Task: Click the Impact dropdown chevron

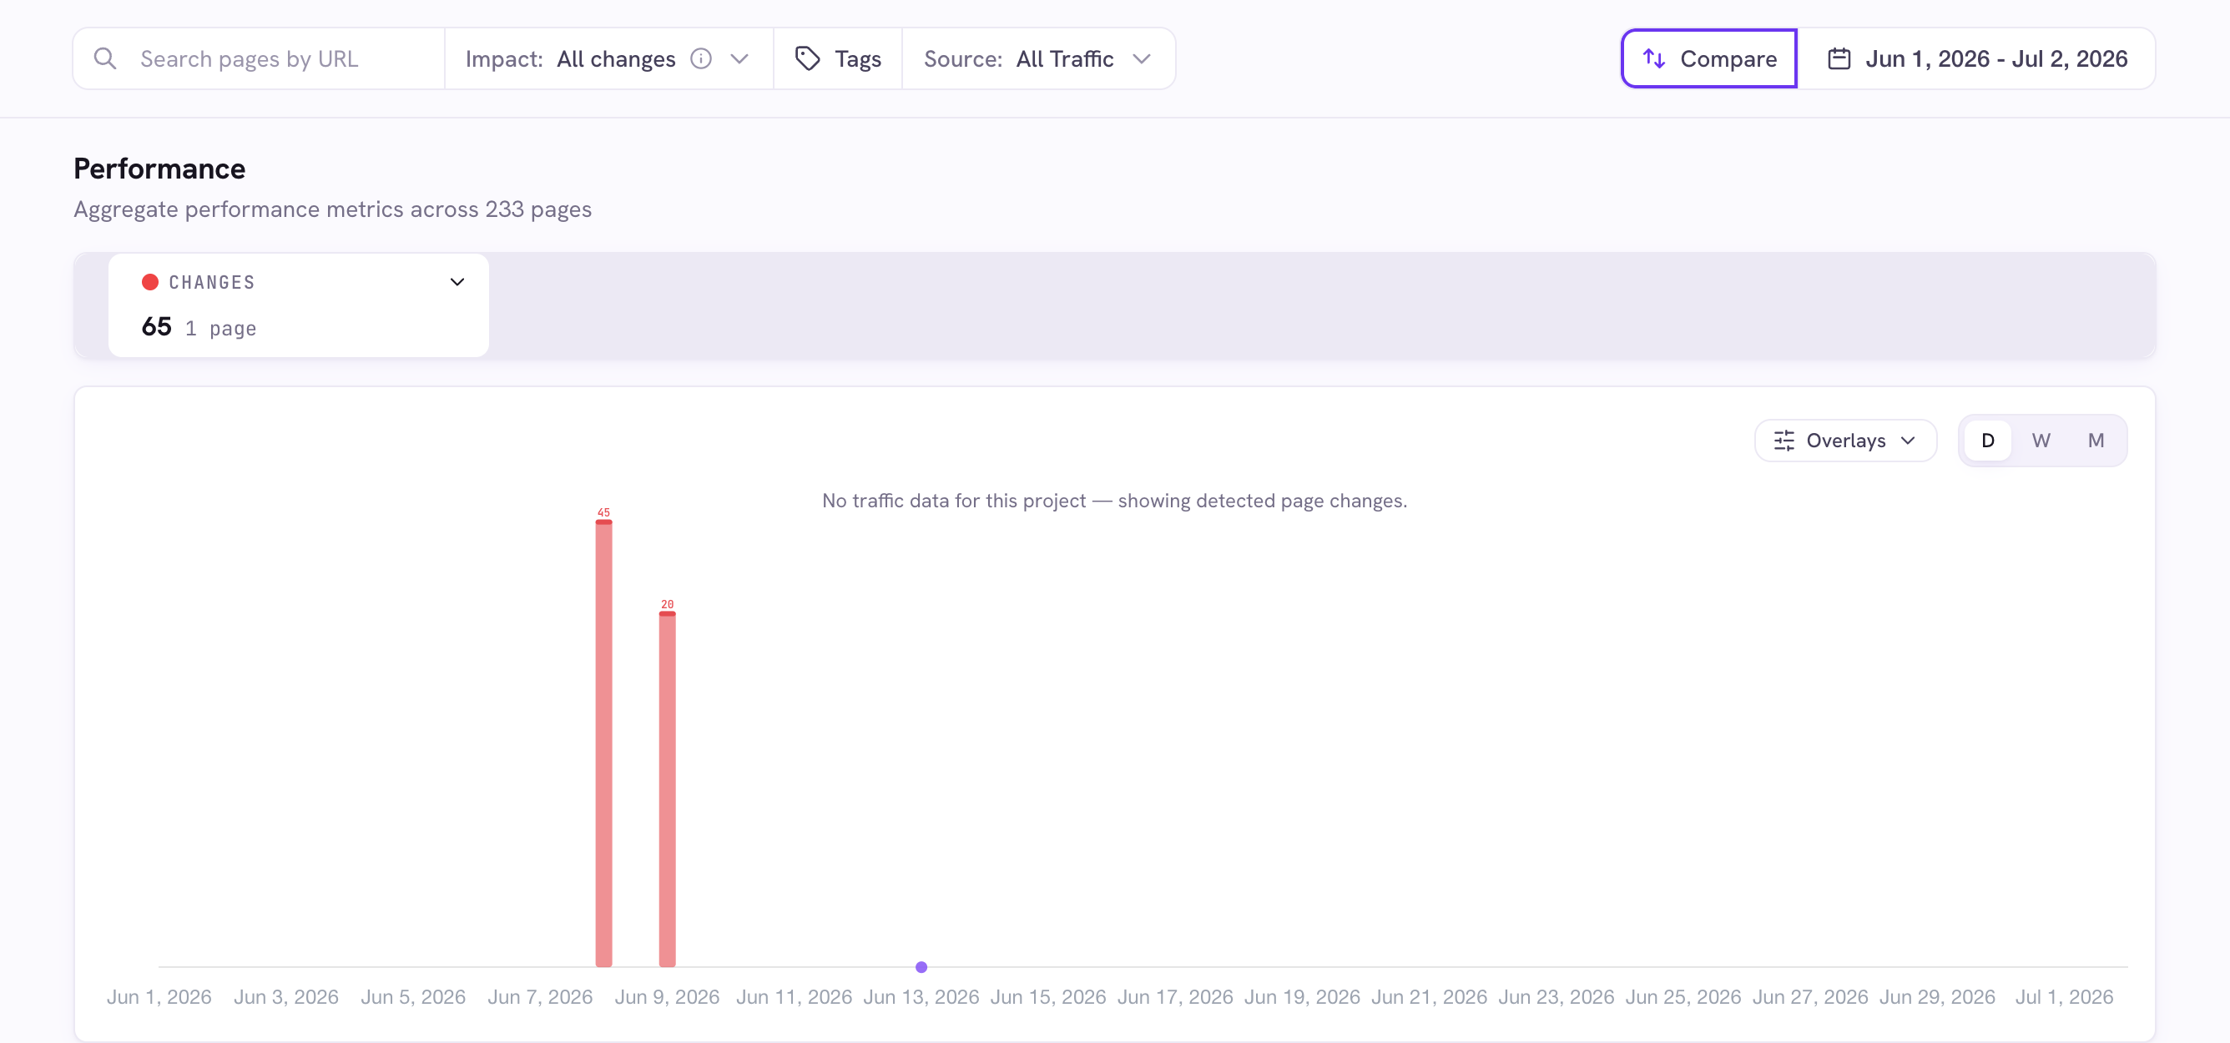Action: pyautogui.click(x=739, y=59)
